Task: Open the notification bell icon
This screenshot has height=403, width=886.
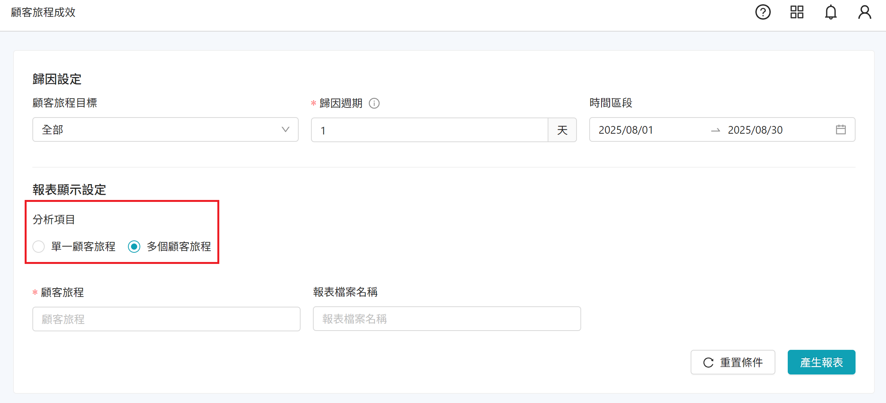Action: point(831,12)
